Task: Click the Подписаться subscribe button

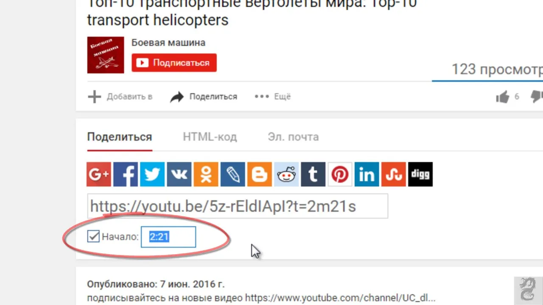Action: coord(174,63)
